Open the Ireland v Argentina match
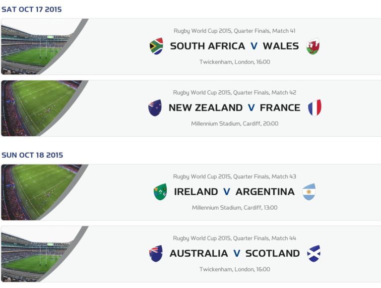 [235, 192]
